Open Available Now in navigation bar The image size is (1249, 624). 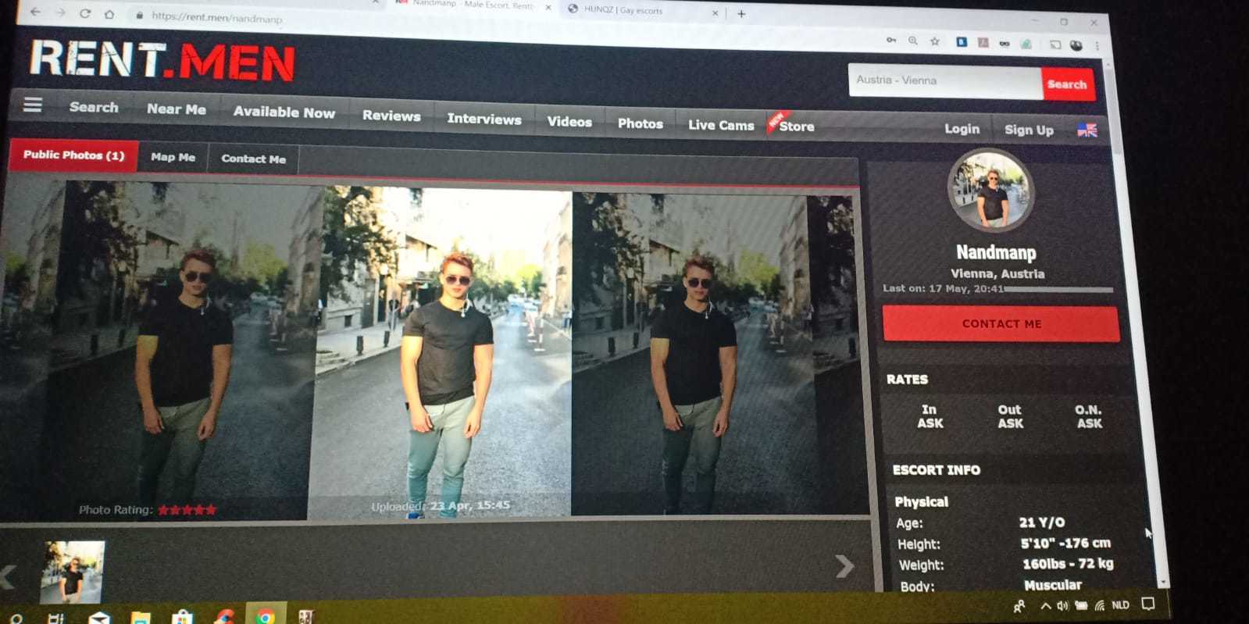tap(284, 112)
